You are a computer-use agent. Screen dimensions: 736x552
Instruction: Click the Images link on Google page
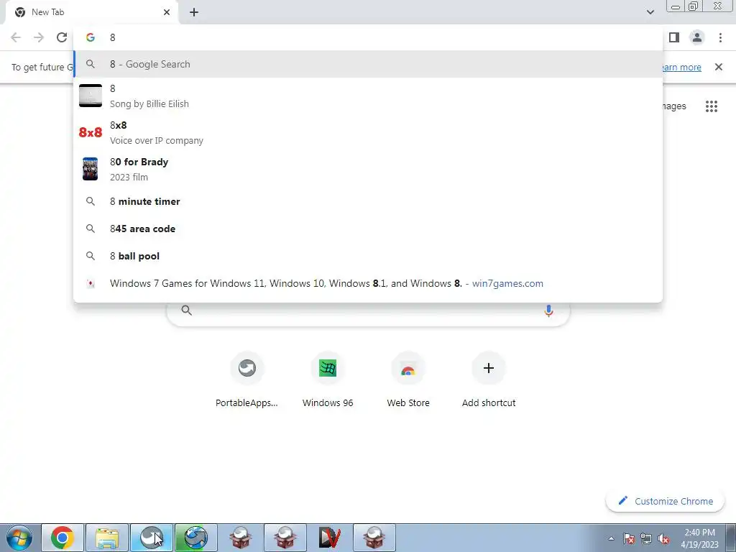pos(674,106)
